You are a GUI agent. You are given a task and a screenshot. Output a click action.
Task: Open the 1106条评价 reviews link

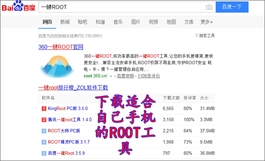pyautogui.click(x=149, y=76)
